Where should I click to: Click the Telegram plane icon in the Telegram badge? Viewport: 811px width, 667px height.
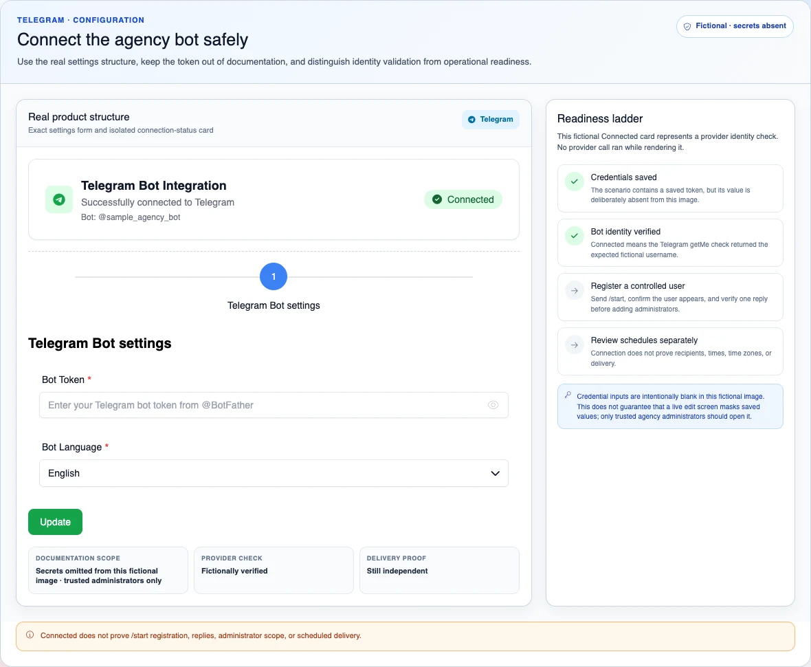pos(471,120)
